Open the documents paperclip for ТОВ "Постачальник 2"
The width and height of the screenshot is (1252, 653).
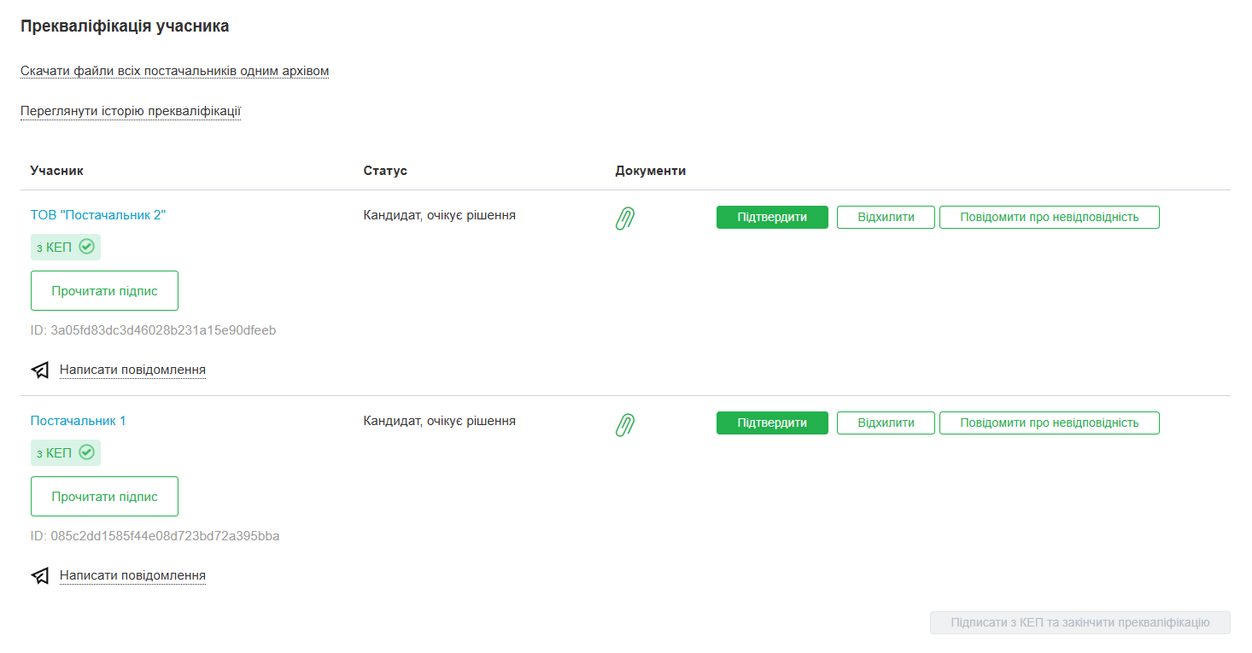625,219
